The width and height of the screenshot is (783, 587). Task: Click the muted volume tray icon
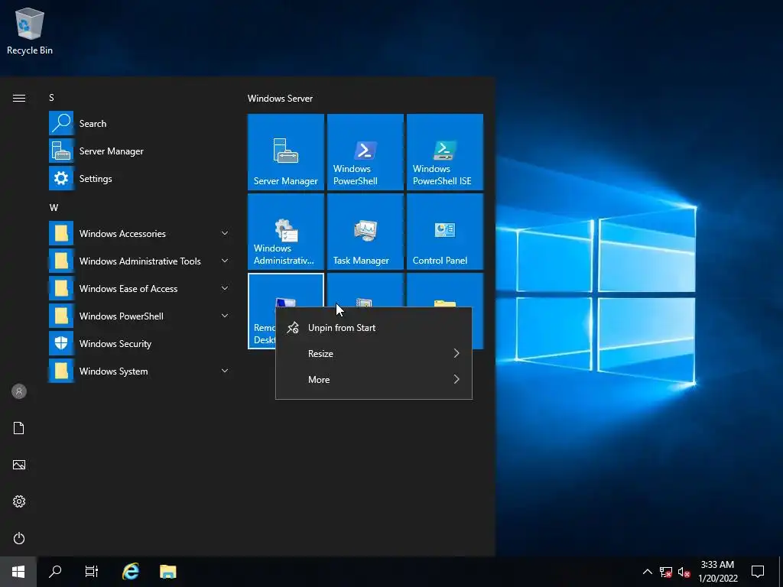[684, 572]
